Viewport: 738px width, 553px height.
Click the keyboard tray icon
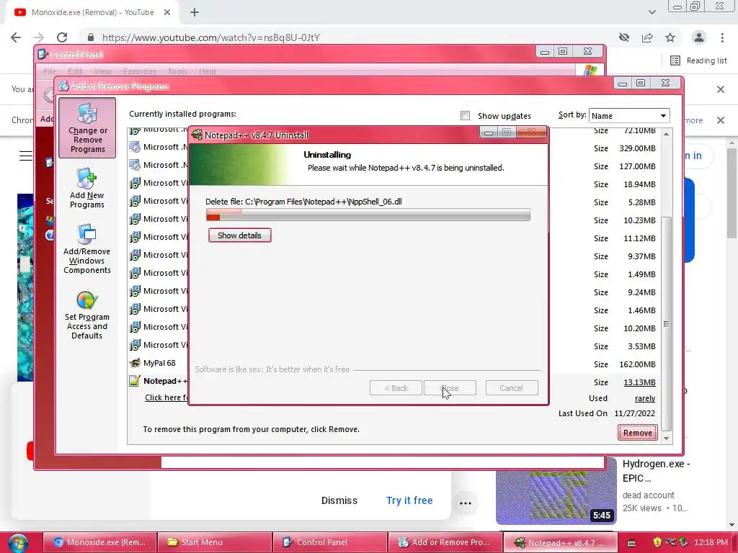click(631, 543)
